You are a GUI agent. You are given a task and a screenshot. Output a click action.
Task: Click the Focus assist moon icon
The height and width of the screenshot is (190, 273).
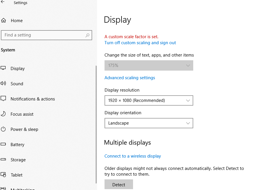coord(3,114)
